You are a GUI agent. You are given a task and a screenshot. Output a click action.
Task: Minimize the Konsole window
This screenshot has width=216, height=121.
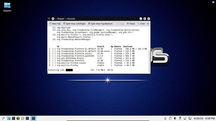click(x=141, y=19)
